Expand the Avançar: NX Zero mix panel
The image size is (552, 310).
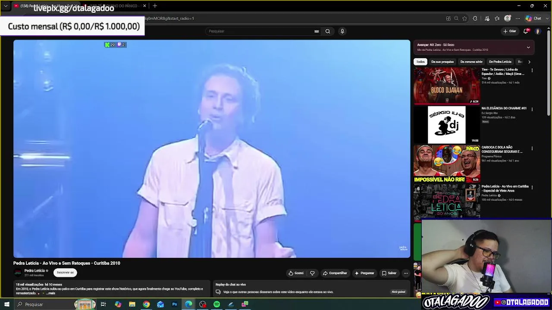pyautogui.click(x=528, y=47)
